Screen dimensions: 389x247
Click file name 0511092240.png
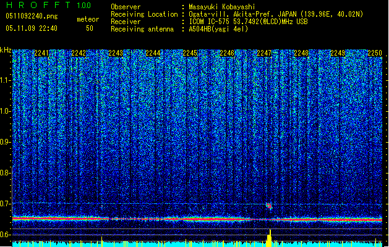(32, 16)
